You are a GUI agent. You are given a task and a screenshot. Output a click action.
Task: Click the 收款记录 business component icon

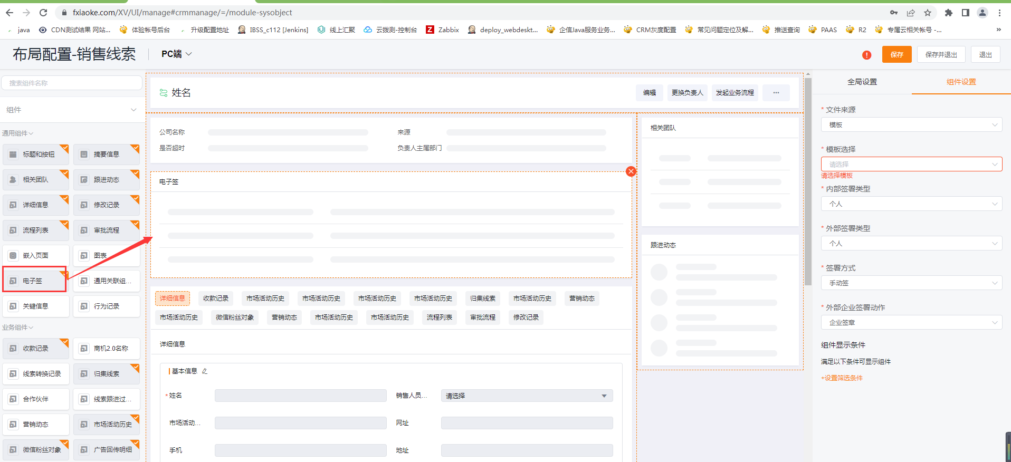[x=13, y=349]
